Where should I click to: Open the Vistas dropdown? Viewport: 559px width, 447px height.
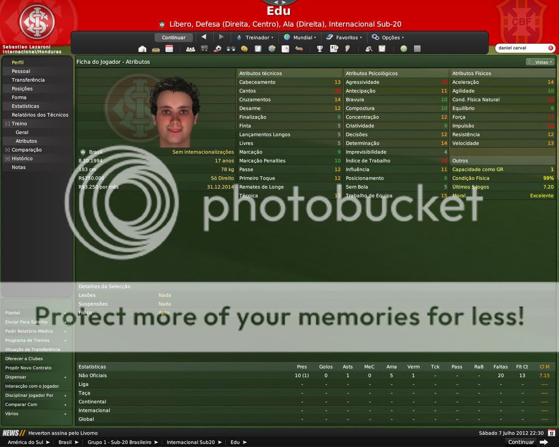539,62
